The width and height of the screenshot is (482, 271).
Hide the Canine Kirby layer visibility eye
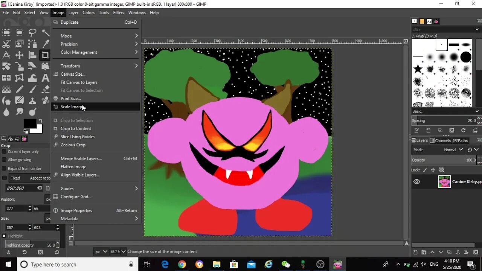click(416, 182)
